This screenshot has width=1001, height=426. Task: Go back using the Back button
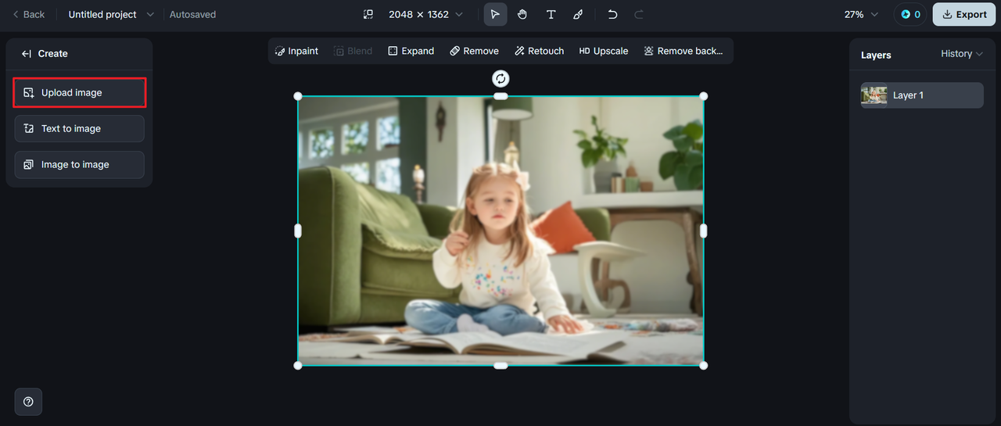[x=29, y=14]
